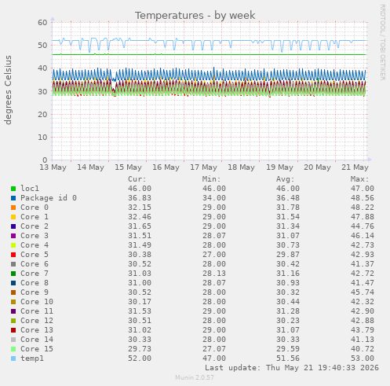The width and height of the screenshot is (390, 386).
Task: Select the 'Core 0' legend label
Action: click(35, 208)
